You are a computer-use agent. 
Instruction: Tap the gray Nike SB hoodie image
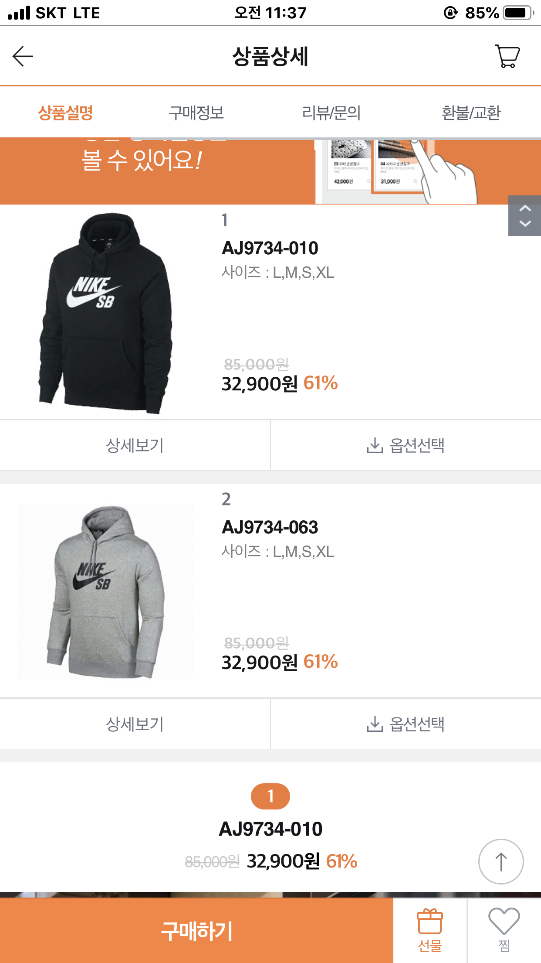[106, 592]
